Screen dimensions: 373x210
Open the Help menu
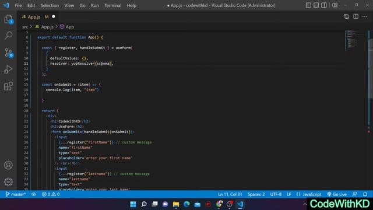tap(132, 5)
